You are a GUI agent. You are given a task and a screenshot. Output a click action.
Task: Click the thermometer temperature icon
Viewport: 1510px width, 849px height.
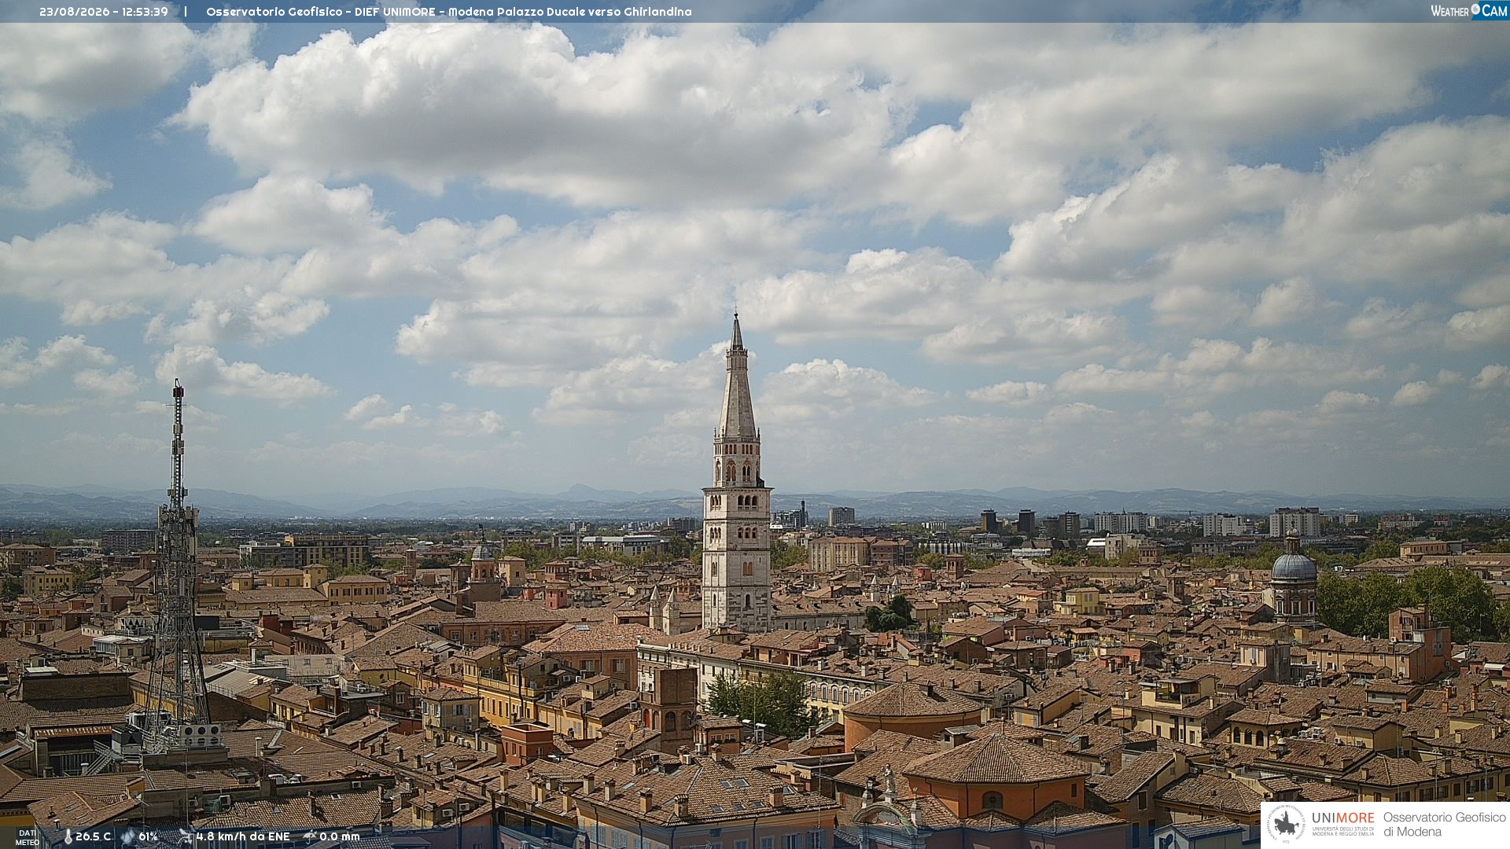(68, 837)
